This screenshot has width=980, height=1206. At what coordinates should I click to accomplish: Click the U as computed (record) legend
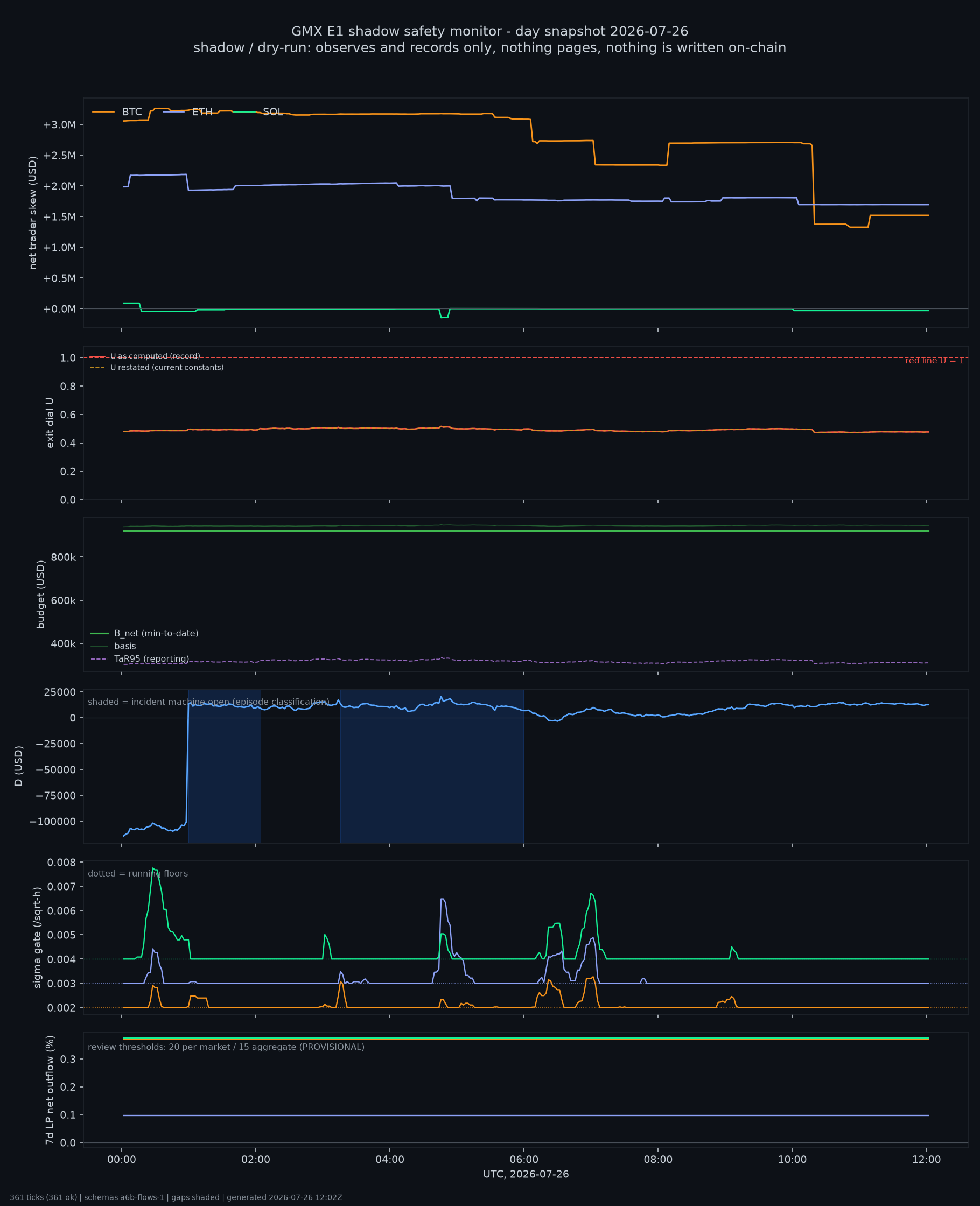click(x=144, y=356)
